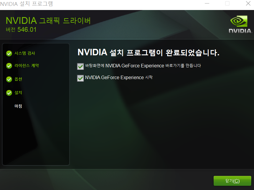Close the installer window with the X button
254x190 pixels.
pos(248,4)
